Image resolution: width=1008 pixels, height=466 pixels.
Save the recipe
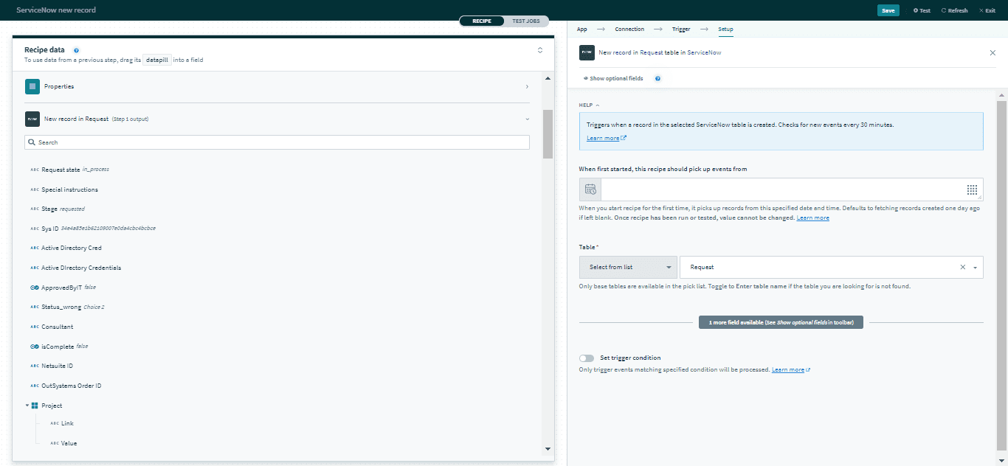tap(888, 10)
